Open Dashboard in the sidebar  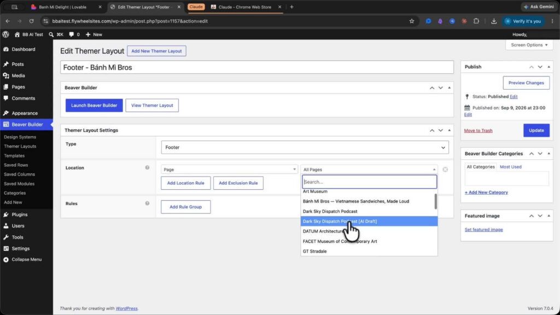point(23,49)
